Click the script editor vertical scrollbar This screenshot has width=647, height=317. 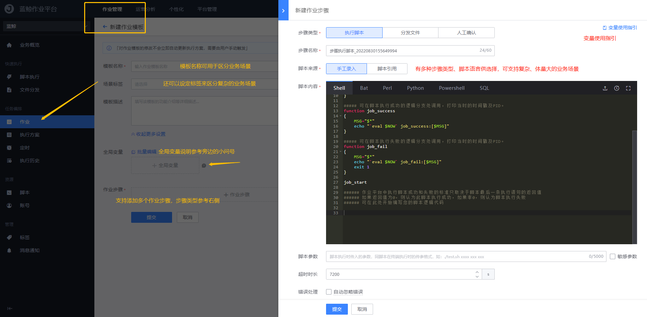(634, 187)
